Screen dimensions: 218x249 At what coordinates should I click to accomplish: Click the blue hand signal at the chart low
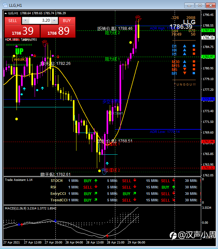[x=104, y=172]
